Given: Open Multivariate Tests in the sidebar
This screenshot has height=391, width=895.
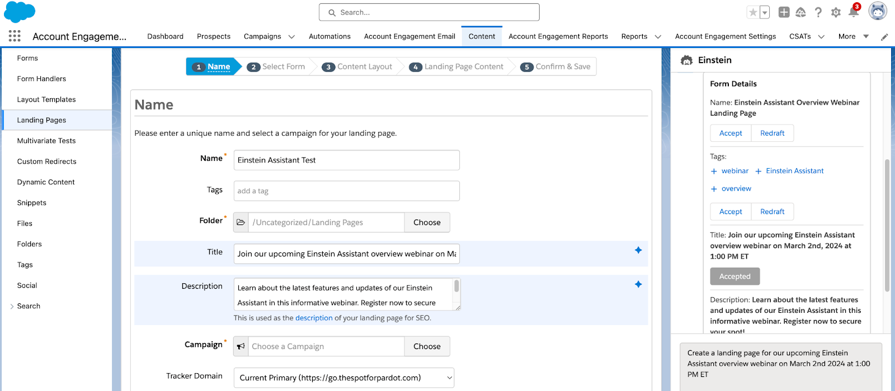Looking at the screenshot, I should point(46,141).
